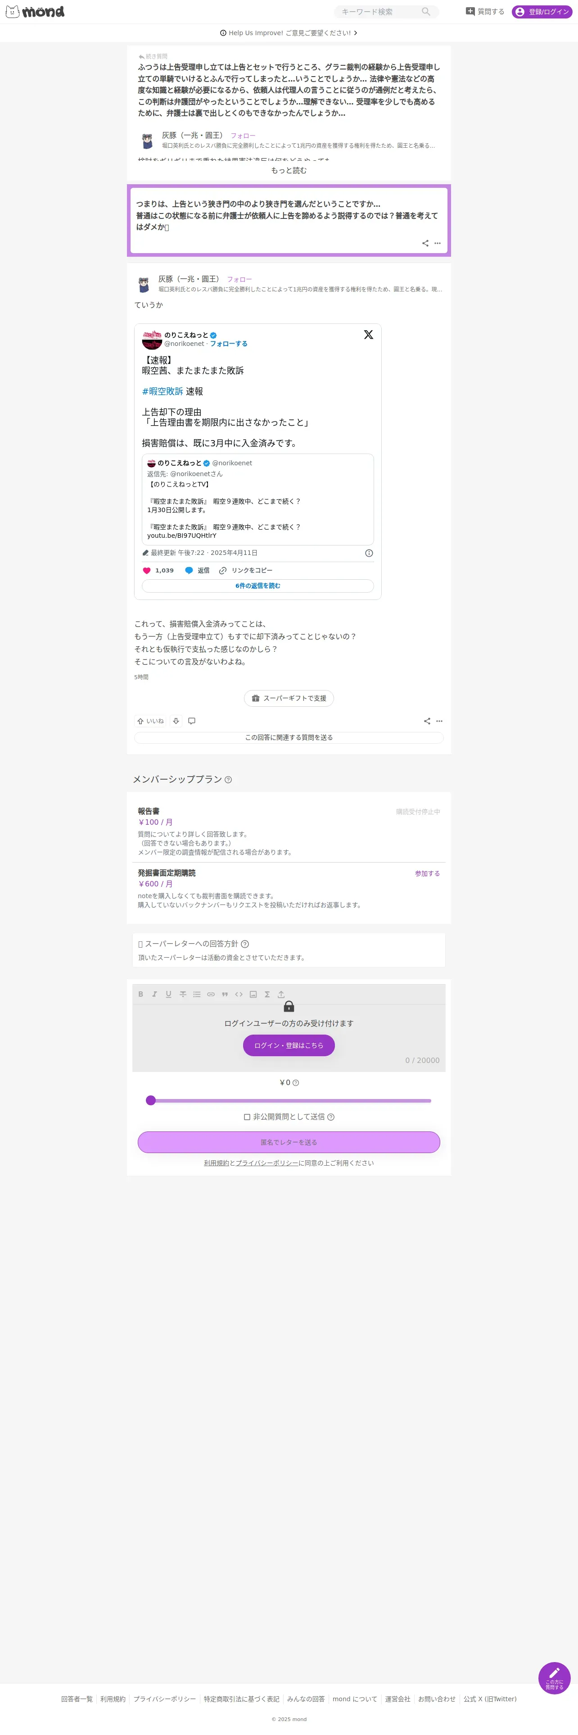Open the youtu.be/BI97UQHtIrY link in quoted tweet
This screenshot has height=1735, width=578.
click(182, 536)
